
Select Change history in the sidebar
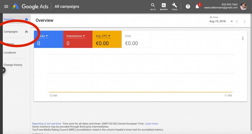[x=13, y=65]
